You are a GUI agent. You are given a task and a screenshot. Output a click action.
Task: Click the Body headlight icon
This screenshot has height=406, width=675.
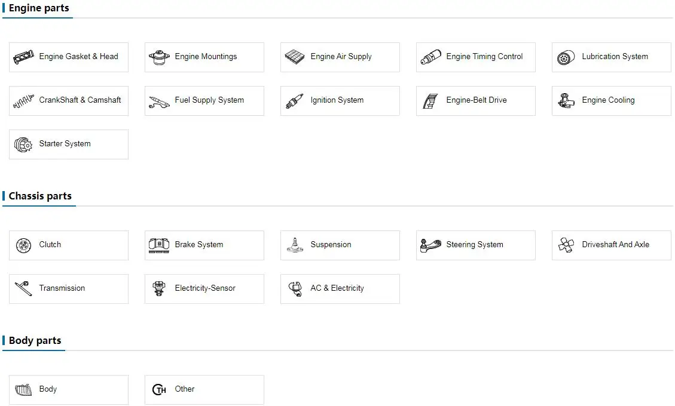click(x=23, y=390)
